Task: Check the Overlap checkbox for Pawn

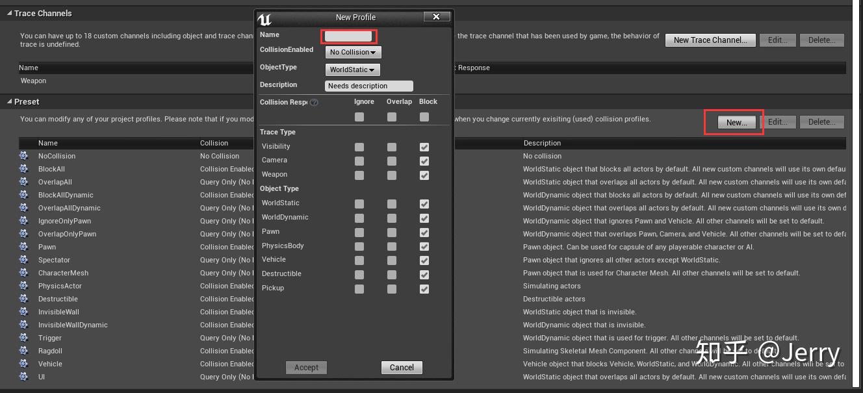Action: [x=392, y=232]
